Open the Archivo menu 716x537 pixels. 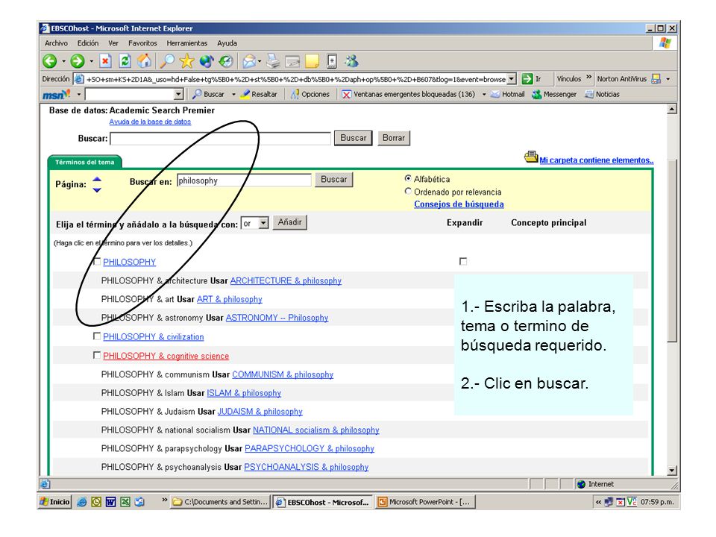pyautogui.click(x=56, y=43)
